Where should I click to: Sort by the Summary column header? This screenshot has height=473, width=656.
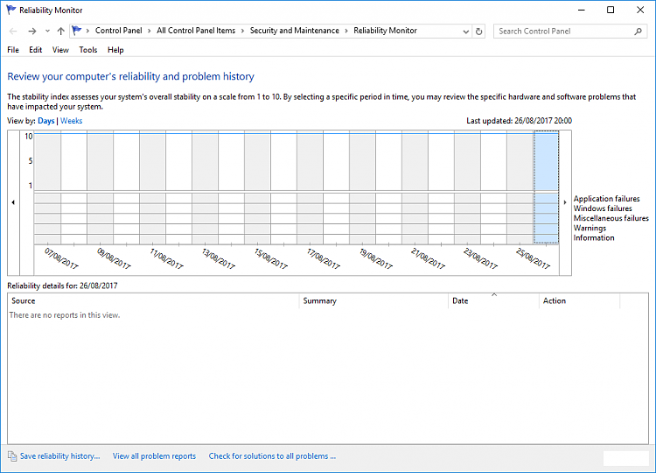point(373,300)
